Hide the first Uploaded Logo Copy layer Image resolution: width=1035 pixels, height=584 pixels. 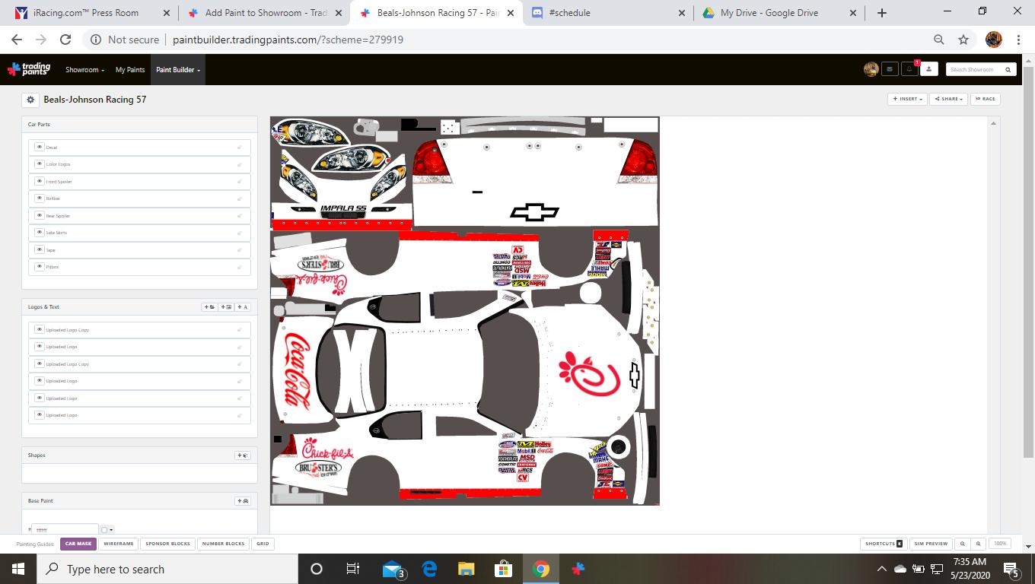tap(40, 329)
